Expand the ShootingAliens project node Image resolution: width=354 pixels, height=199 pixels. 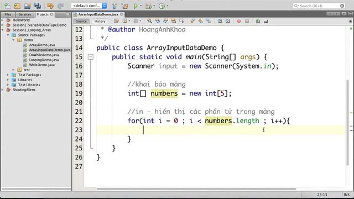coord(2,90)
